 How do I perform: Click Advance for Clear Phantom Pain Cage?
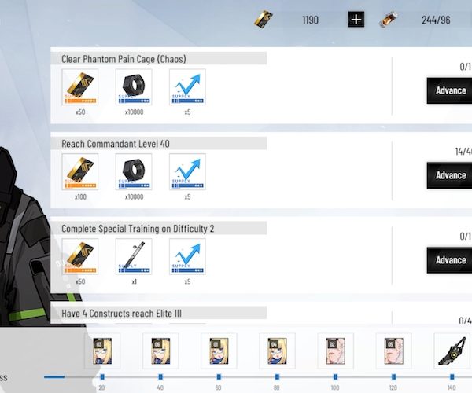point(450,90)
